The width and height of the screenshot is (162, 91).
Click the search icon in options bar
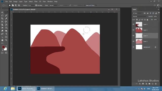tap(155, 5)
